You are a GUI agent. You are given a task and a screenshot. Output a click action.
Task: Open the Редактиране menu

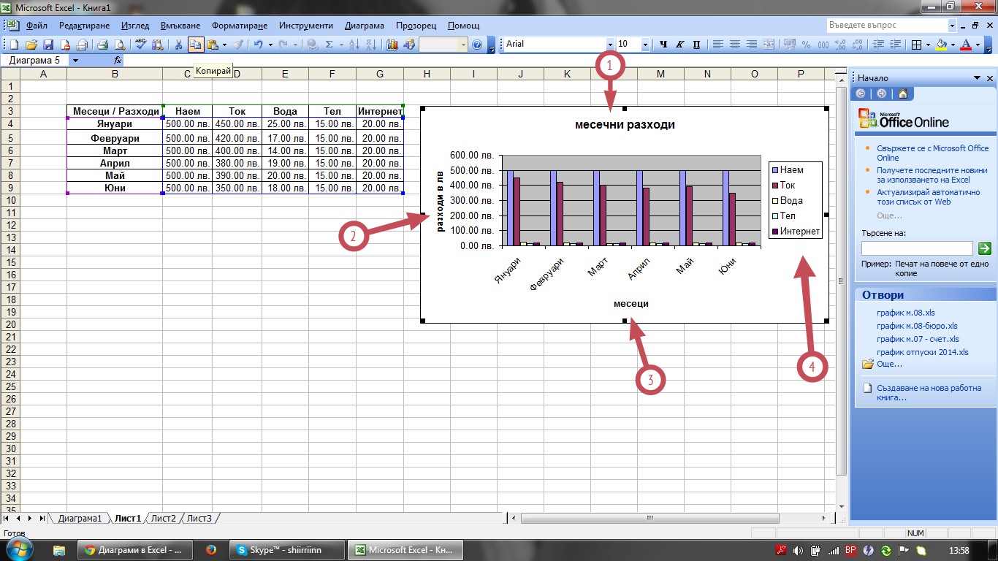pyautogui.click(x=84, y=26)
